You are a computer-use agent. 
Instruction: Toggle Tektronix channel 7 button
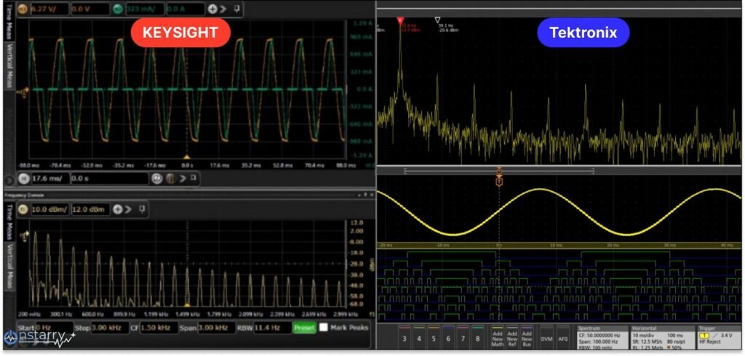463,336
